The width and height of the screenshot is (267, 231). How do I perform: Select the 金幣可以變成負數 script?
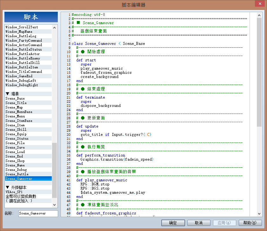coord(29,196)
